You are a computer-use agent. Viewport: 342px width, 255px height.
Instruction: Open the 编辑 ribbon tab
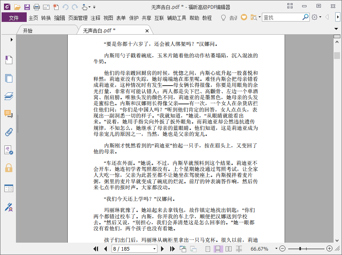tap(59, 18)
